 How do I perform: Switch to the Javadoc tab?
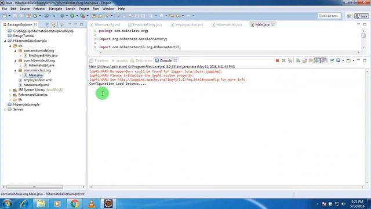(119, 60)
